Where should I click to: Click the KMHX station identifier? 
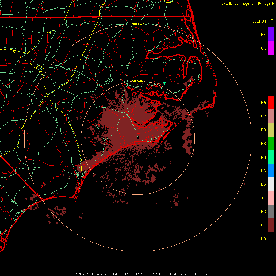point(157,274)
